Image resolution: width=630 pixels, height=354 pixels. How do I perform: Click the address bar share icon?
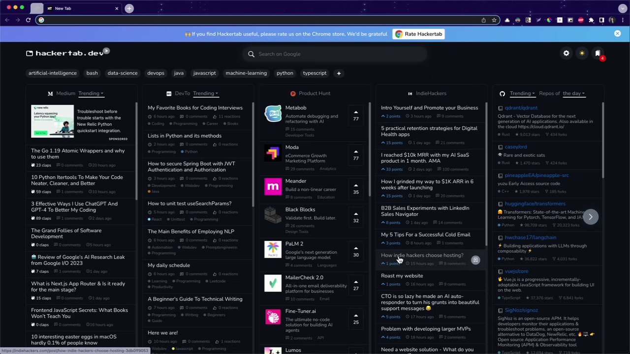point(483,20)
